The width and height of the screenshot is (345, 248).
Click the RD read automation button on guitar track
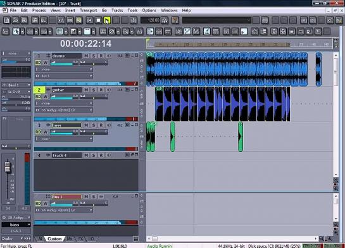point(38,97)
